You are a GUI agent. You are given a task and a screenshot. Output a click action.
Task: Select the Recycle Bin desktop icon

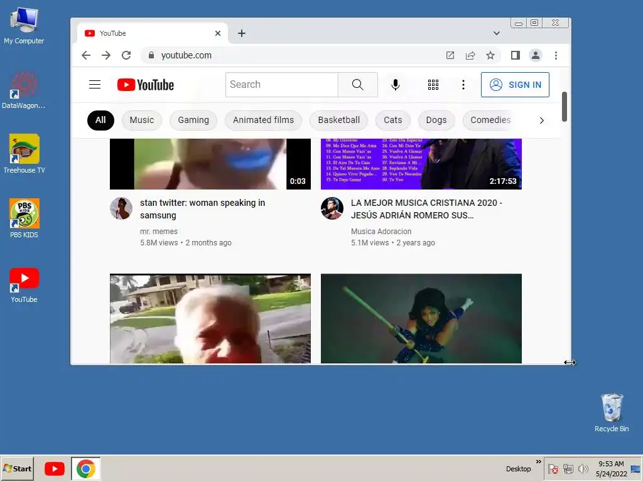tap(612, 412)
